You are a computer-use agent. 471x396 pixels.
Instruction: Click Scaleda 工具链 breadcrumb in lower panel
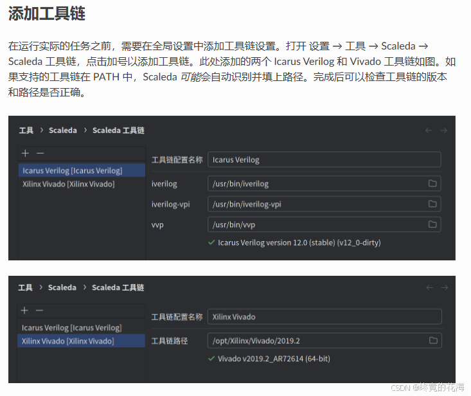[118, 287]
